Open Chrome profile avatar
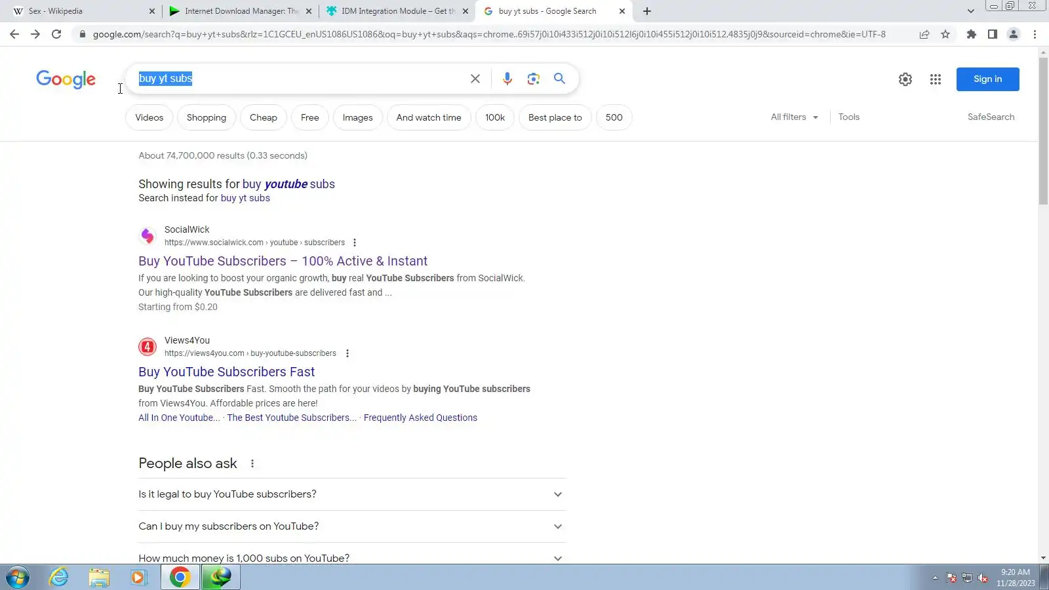The height and width of the screenshot is (590, 1049). [x=1014, y=34]
